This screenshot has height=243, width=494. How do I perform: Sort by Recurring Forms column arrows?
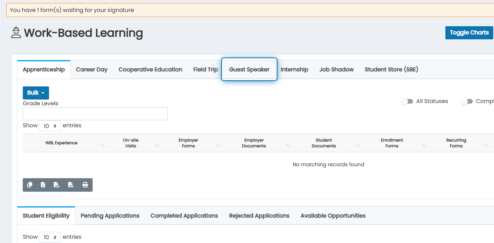[487, 146]
